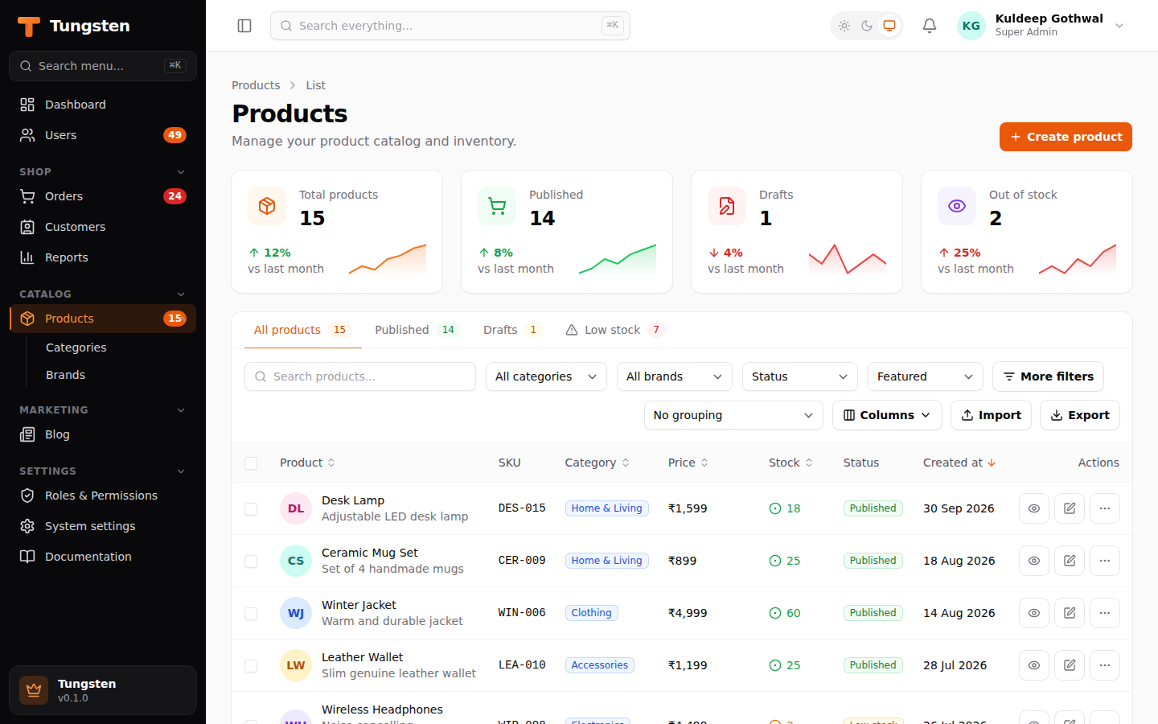Go to Users in sidebar
This screenshot has height=724, width=1158.
[x=103, y=135]
